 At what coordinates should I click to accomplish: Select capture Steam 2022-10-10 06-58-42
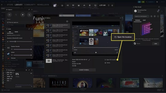[57, 26]
